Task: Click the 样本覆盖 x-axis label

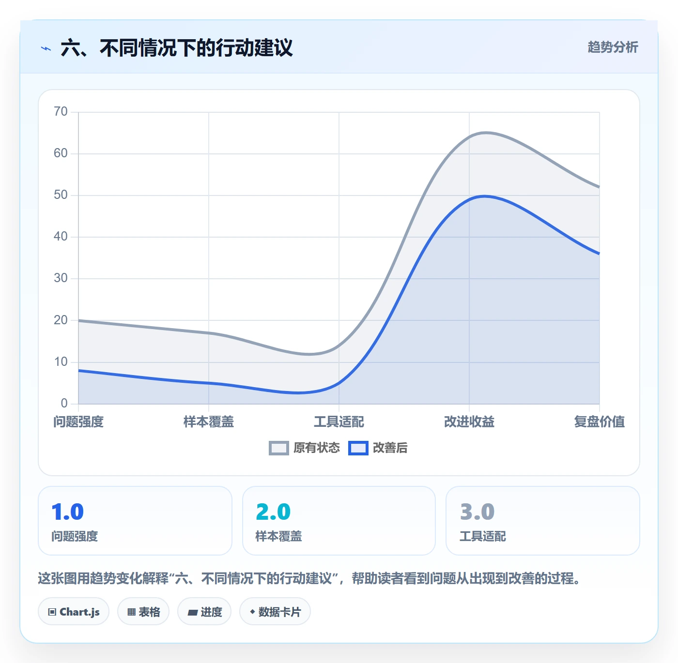Action: coord(209,422)
